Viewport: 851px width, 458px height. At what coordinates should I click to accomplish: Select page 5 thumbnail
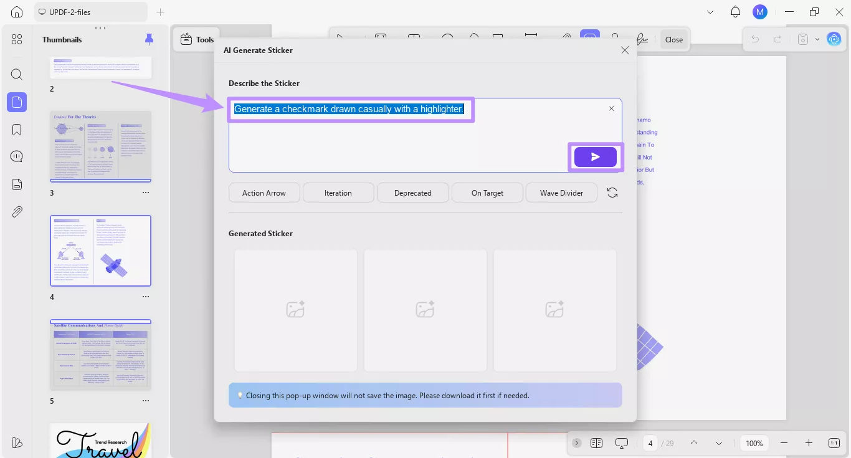coord(101,355)
